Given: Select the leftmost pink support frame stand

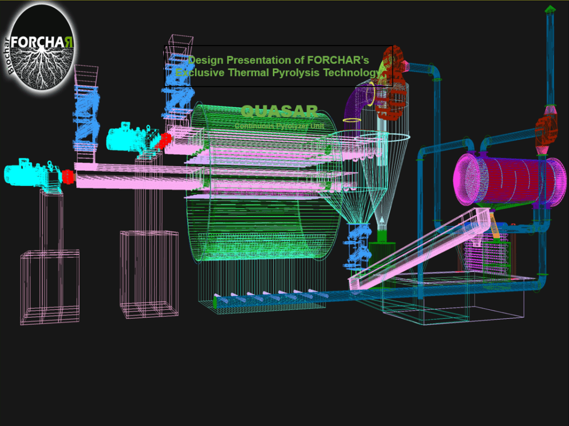Looking at the screenshot, I should click(x=49, y=286).
